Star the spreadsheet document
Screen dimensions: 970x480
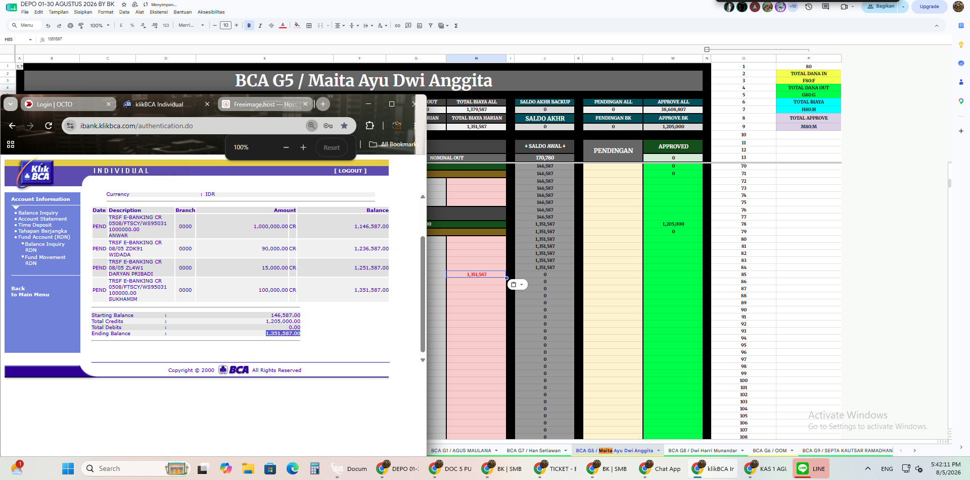click(x=124, y=4)
